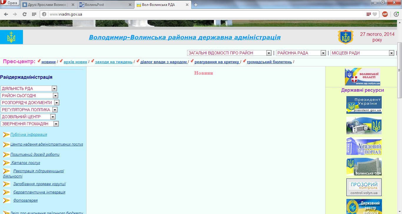Click the page vertical scrollbar thumb
Screen dimensions: 402x214
[x=399, y=71]
